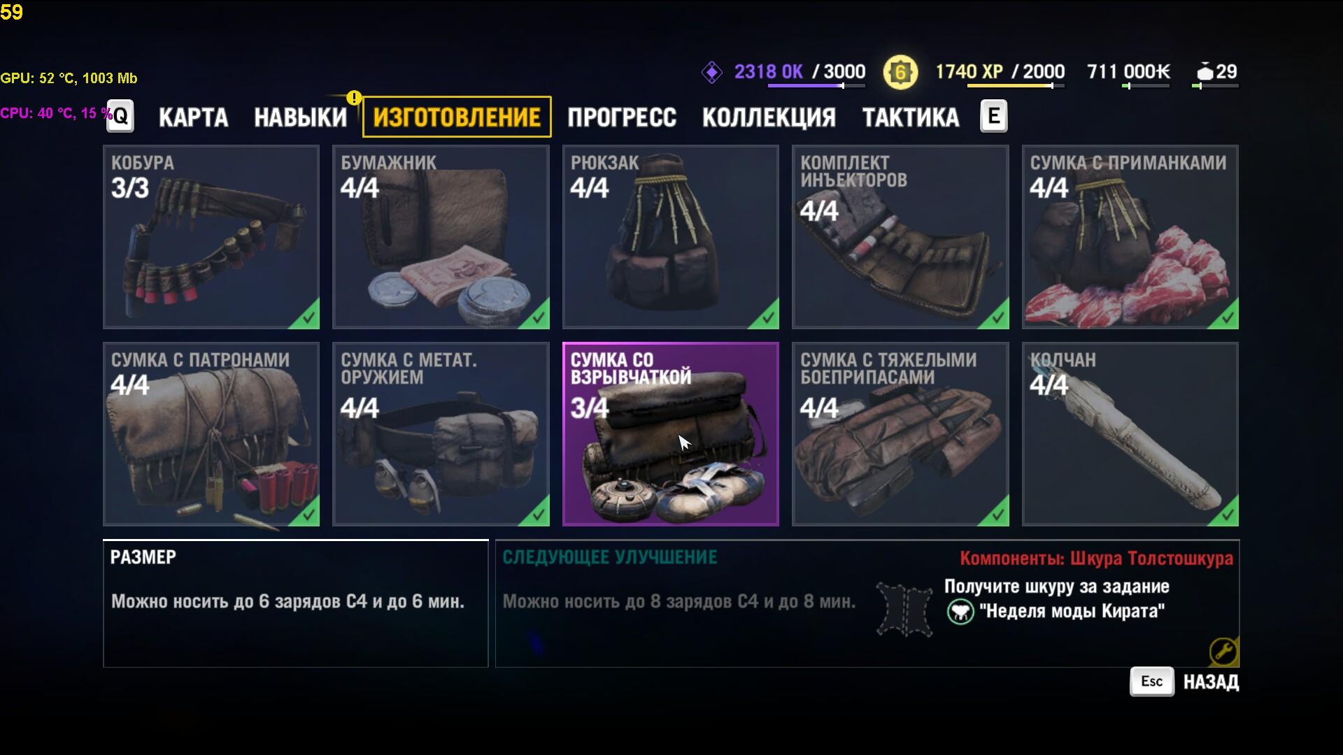Click the purple diamond karma icon
The image size is (1343, 755).
(712, 72)
